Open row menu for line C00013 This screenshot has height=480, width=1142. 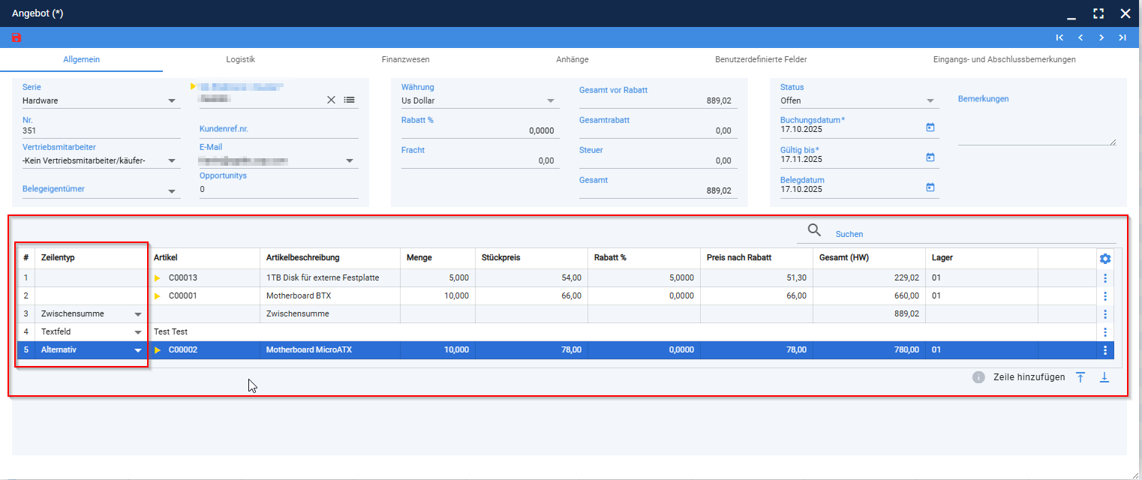1105,278
